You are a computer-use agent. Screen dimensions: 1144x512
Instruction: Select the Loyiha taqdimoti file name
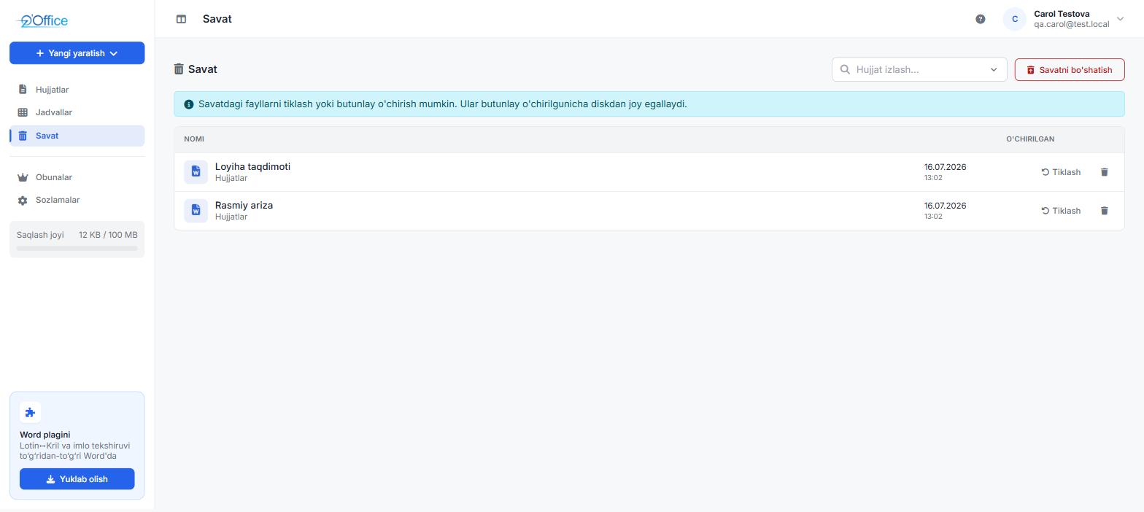click(x=252, y=166)
